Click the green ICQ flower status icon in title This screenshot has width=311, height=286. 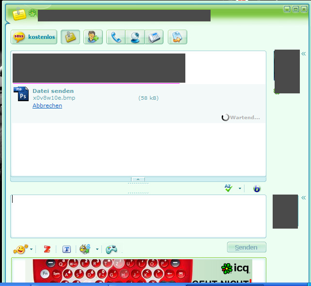[32, 13]
